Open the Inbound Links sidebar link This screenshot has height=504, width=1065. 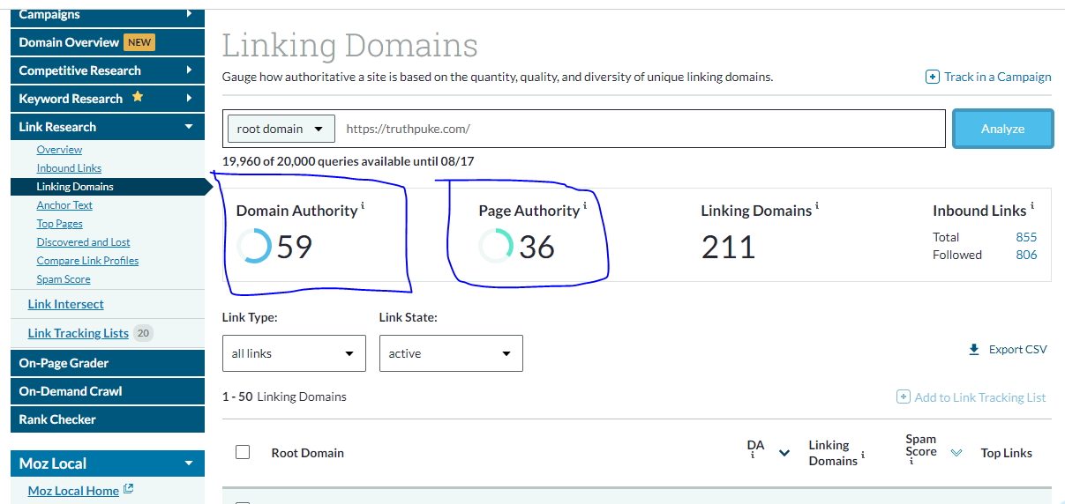69,168
